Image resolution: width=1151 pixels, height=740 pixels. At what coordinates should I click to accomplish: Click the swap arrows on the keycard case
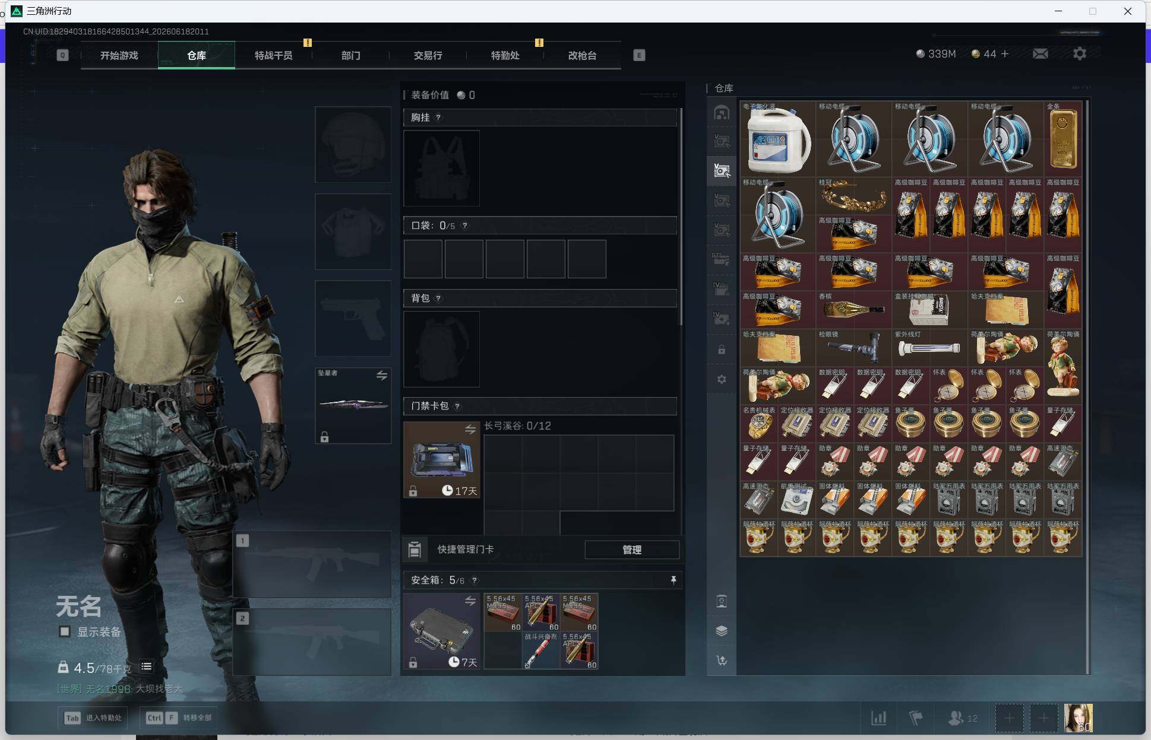(x=470, y=429)
